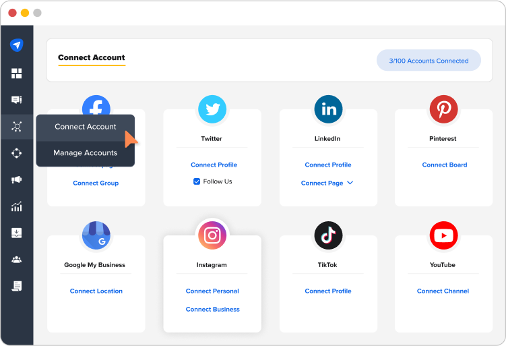Click the LinkedIn logo icon
This screenshot has height=346, width=506.
(x=329, y=109)
